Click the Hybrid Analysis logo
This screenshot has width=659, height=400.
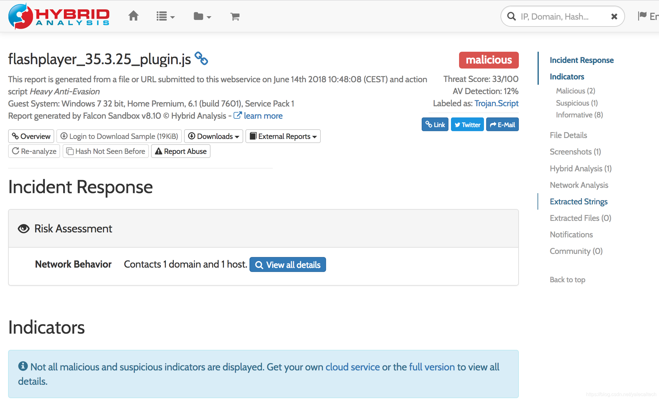[x=59, y=16]
